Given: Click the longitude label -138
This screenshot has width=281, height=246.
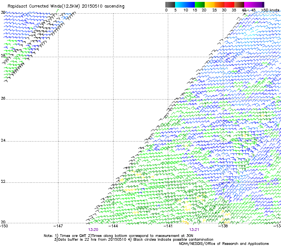Looking at the screenshot, I should (x=223, y=226).
